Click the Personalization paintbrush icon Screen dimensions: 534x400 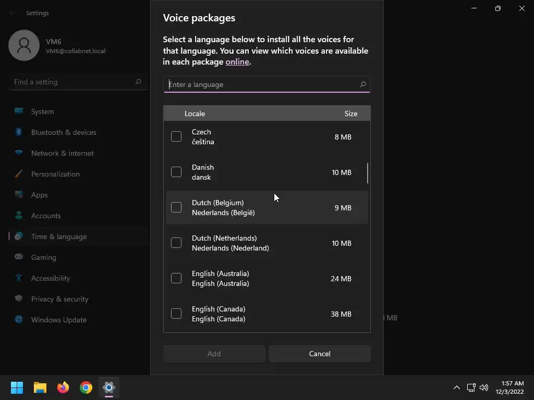pos(19,173)
